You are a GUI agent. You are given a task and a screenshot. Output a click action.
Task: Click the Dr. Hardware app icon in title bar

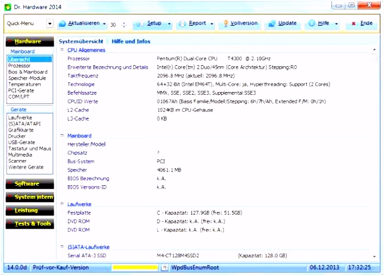(x=8, y=7)
